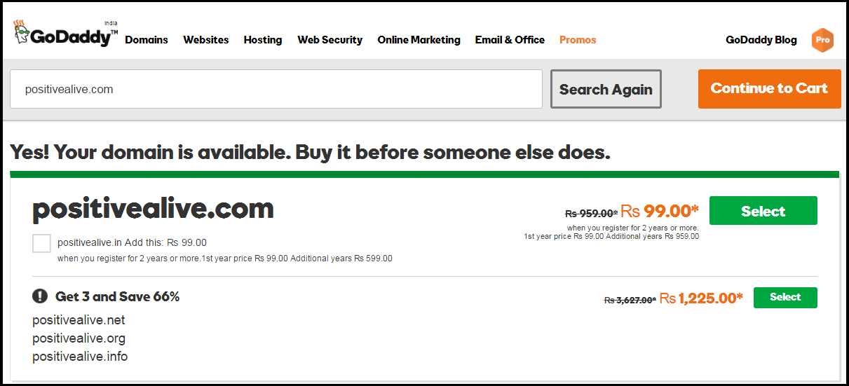Click the exclamation icon beside Get 3
This screenshot has width=849, height=386.
click(x=40, y=296)
